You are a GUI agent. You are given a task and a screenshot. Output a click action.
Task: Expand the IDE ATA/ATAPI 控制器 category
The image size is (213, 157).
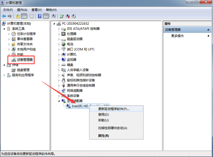coord(59,29)
